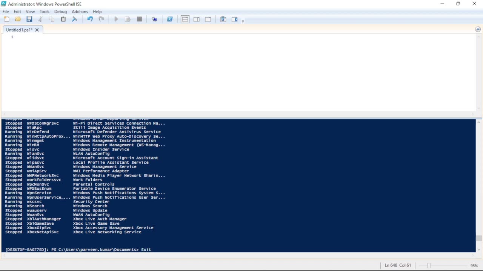This screenshot has width=483, height=271.
Task: Click the Xbox Accessory Management Service text
Action: point(113,228)
